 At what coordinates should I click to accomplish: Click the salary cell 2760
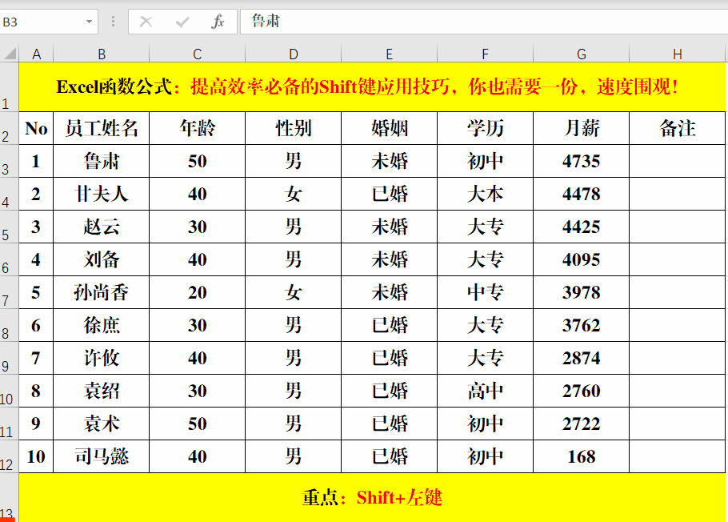(x=582, y=391)
